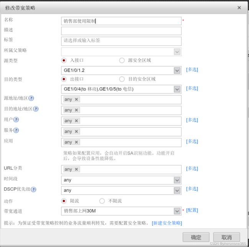Screen dimensions: 249x247
Task: Confirm with the 确定 button
Action: [x=196, y=237]
